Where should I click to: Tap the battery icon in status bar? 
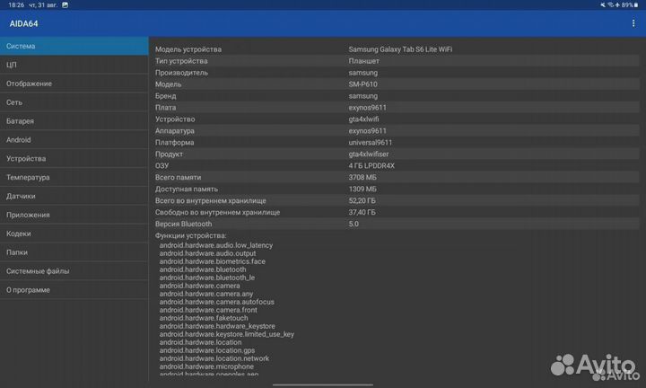[636, 5]
